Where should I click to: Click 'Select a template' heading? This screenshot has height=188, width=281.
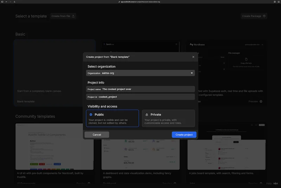pos(31,16)
